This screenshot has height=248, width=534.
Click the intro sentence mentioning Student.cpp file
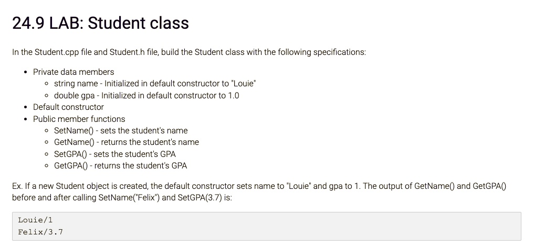point(189,52)
